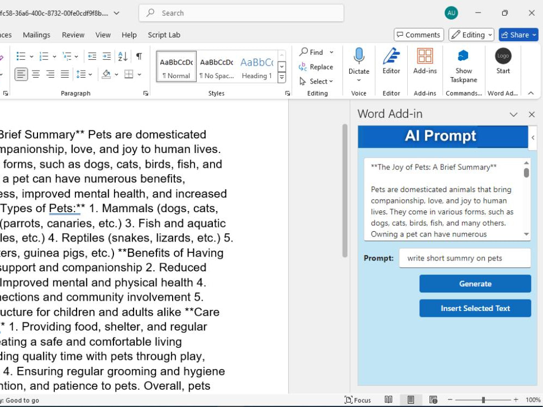Click Replace button
Screen dimensions: 543x407
(316, 67)
